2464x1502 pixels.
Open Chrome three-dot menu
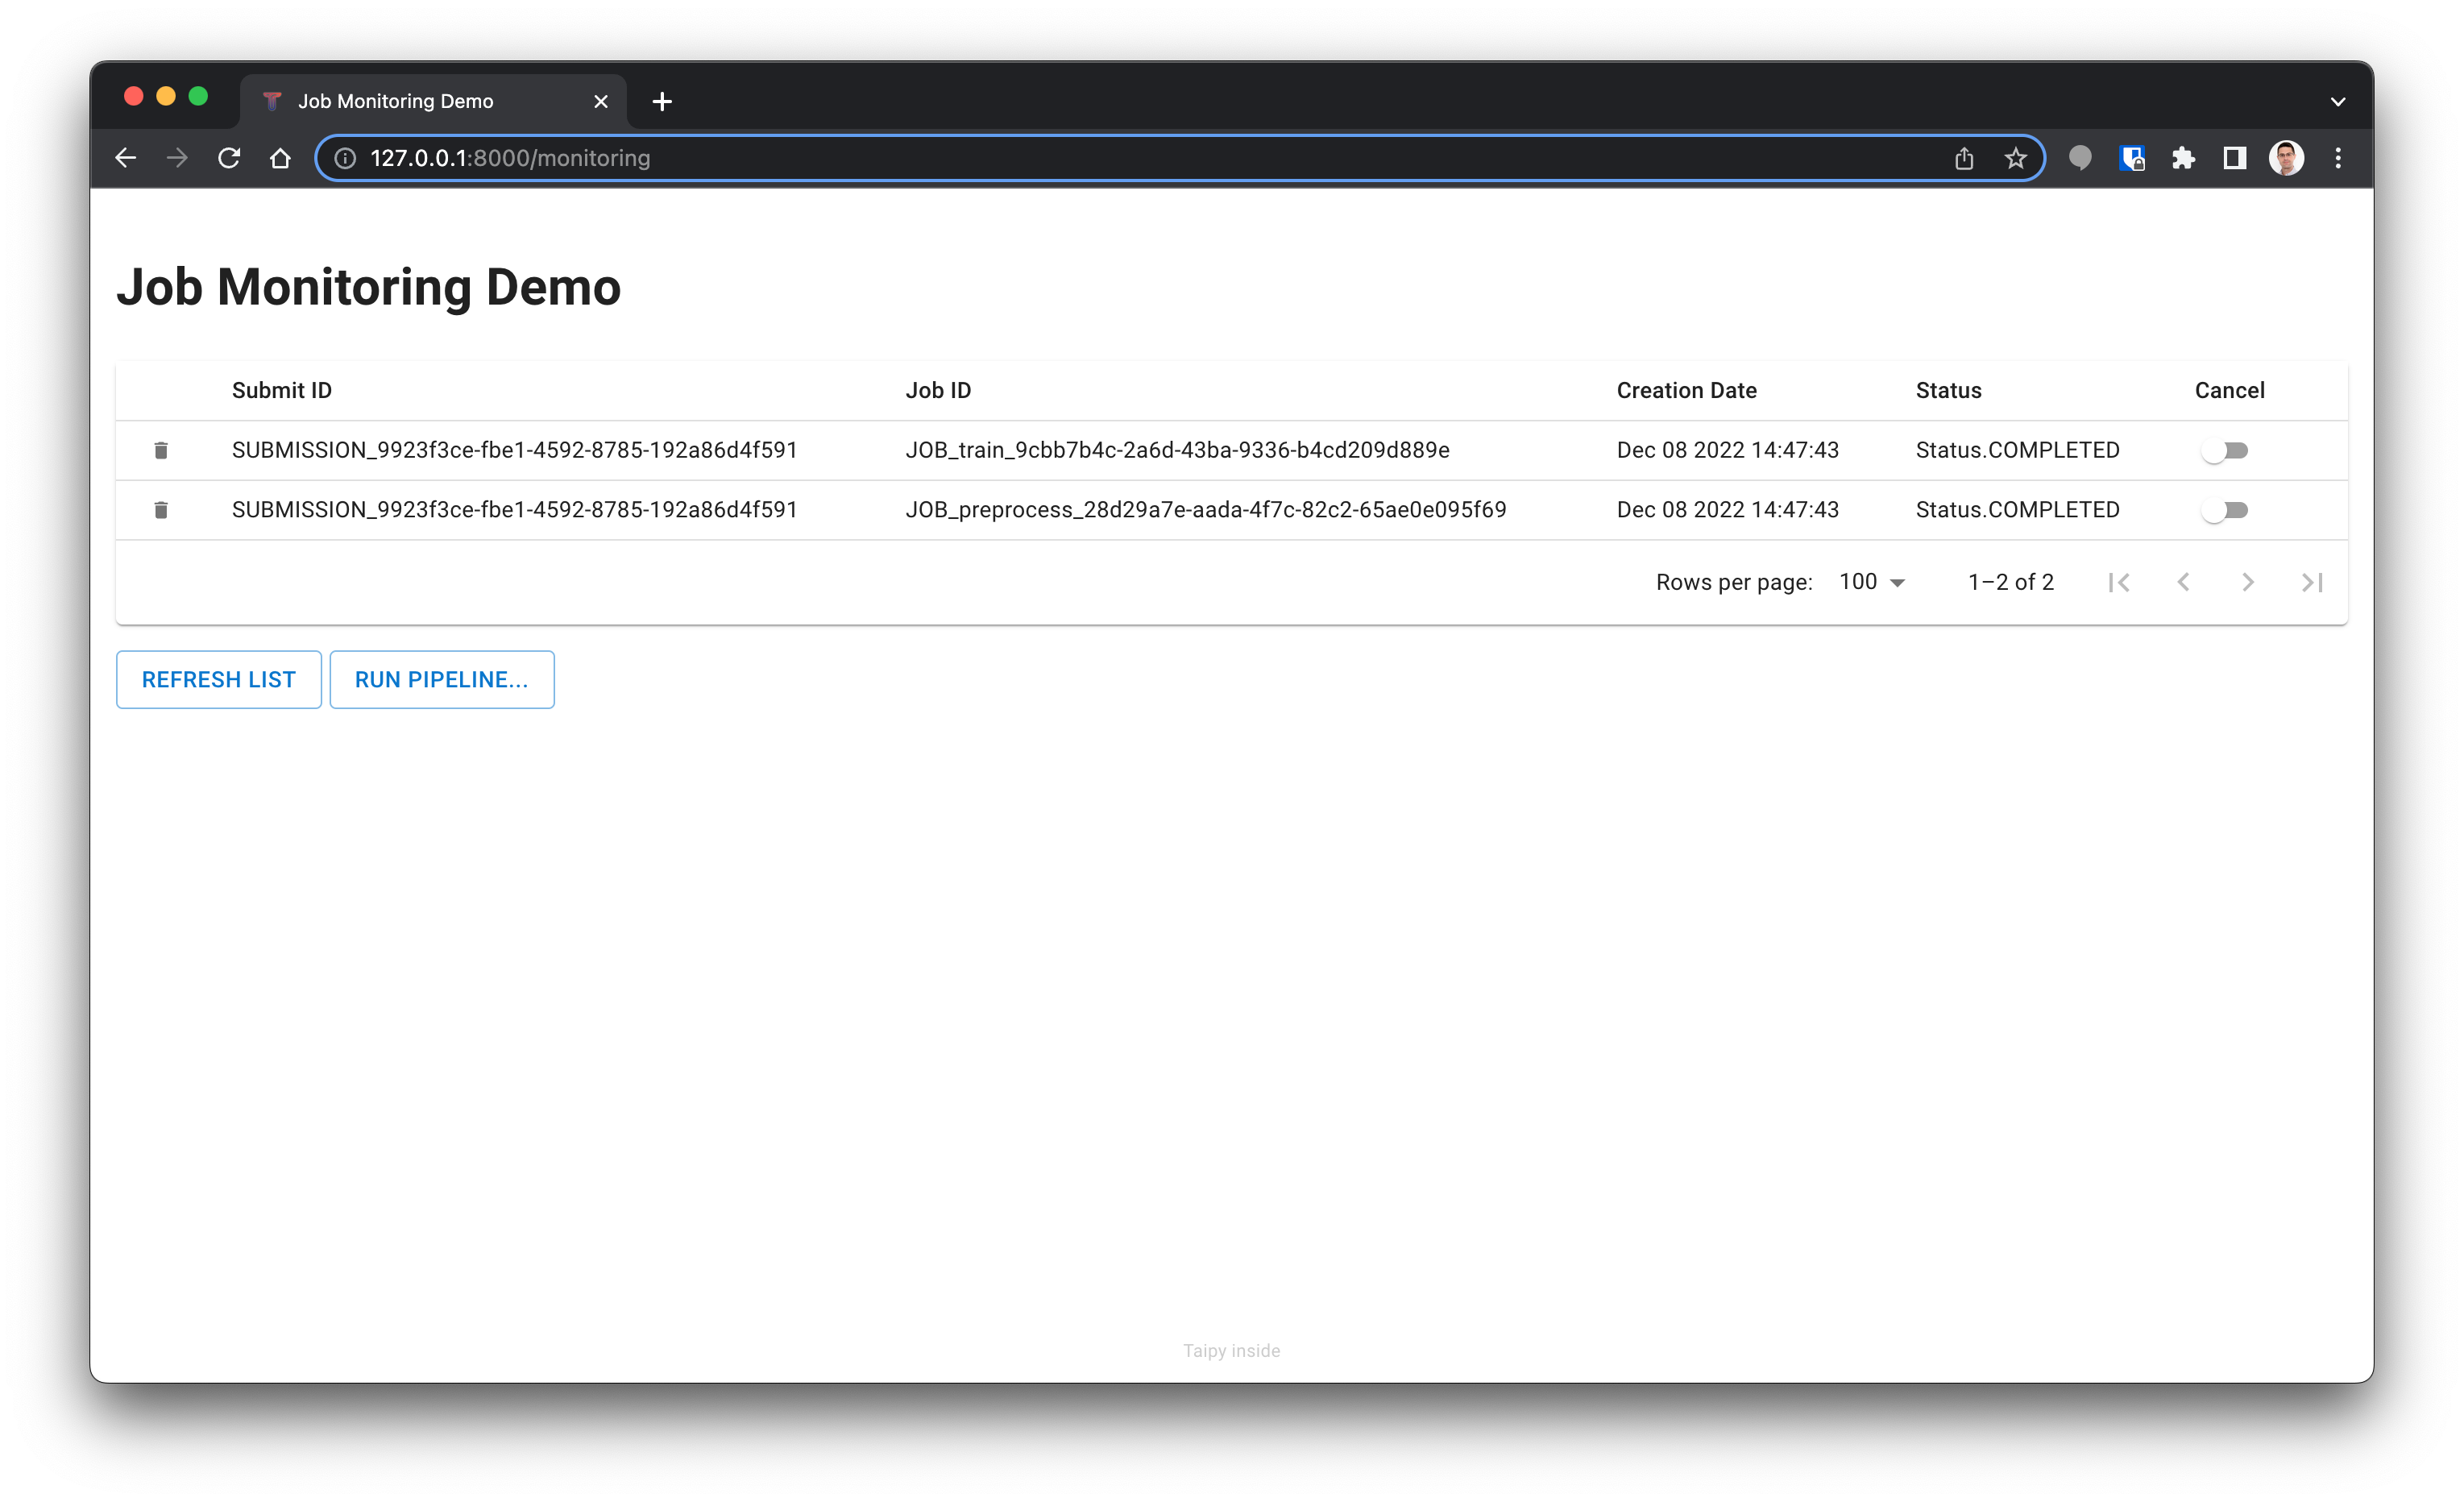point(2338,158)
